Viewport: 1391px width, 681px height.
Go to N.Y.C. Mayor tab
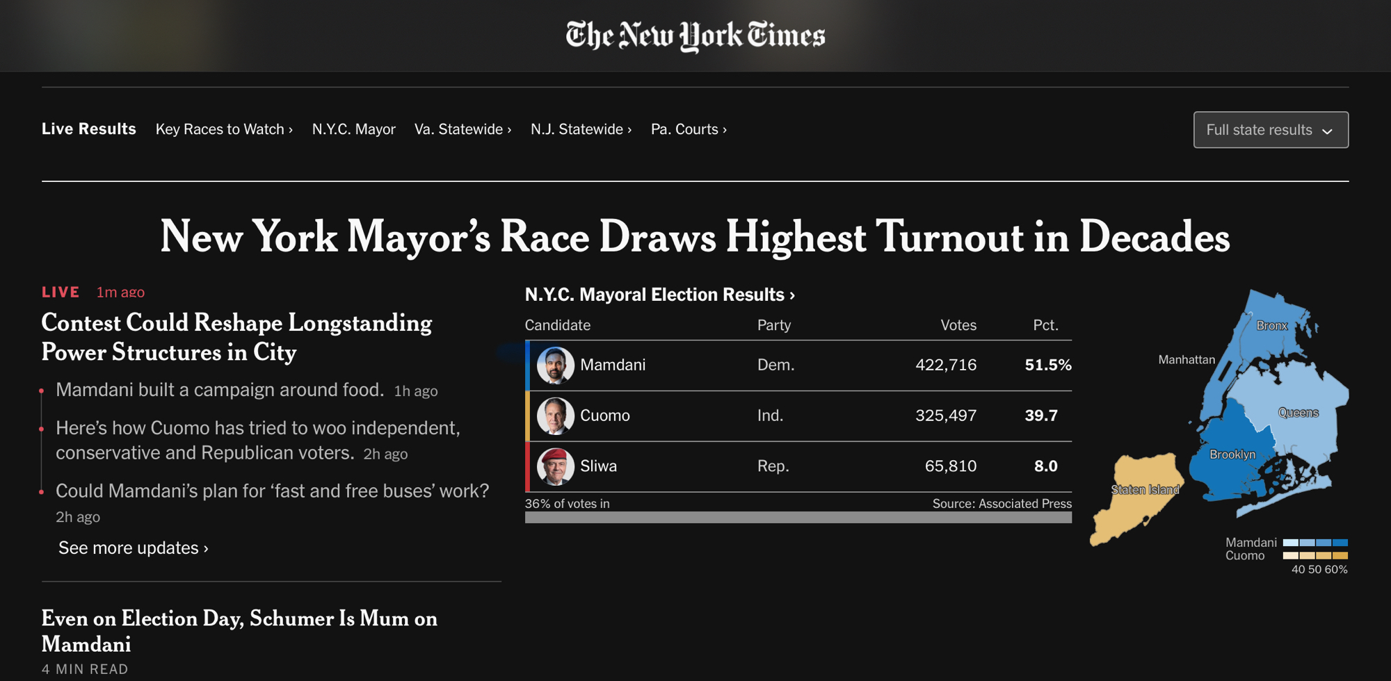click(x=353, y=129)
